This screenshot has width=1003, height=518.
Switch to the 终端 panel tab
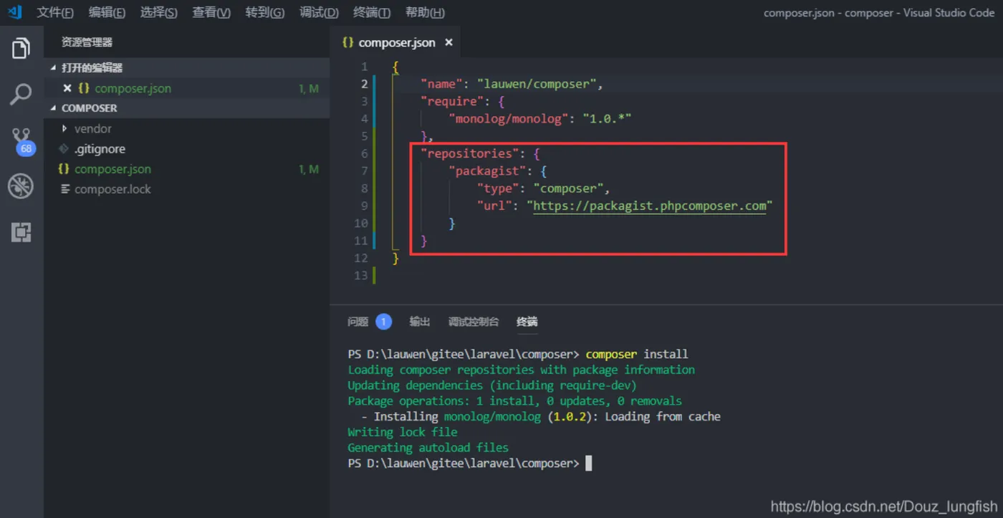[527, 322]
